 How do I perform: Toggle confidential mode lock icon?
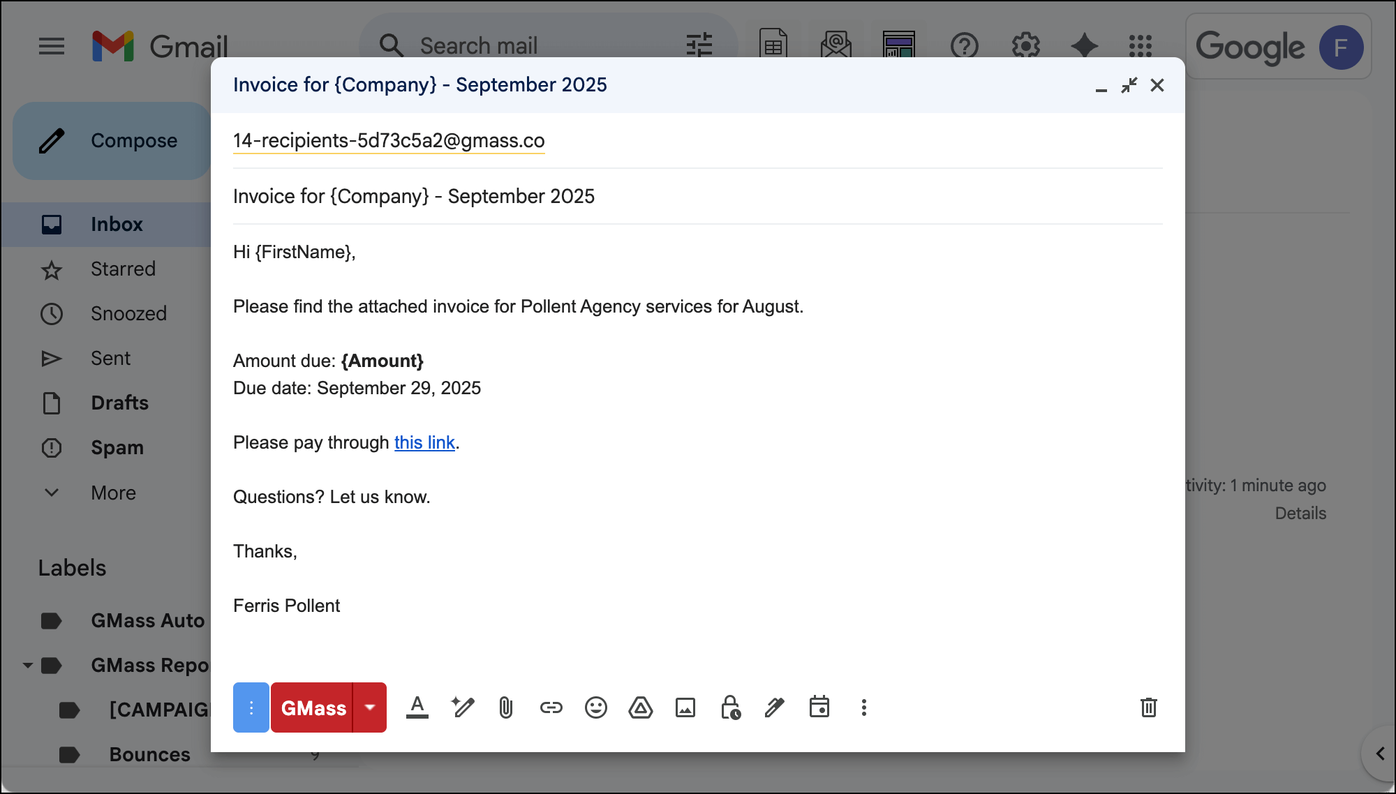pyautogui.click(x=730, y=707)
